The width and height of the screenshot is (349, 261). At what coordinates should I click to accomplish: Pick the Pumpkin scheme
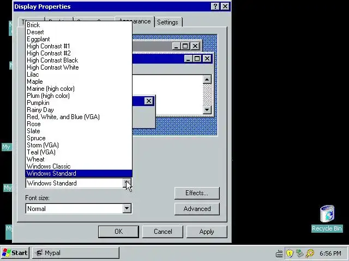coord(79,103)
